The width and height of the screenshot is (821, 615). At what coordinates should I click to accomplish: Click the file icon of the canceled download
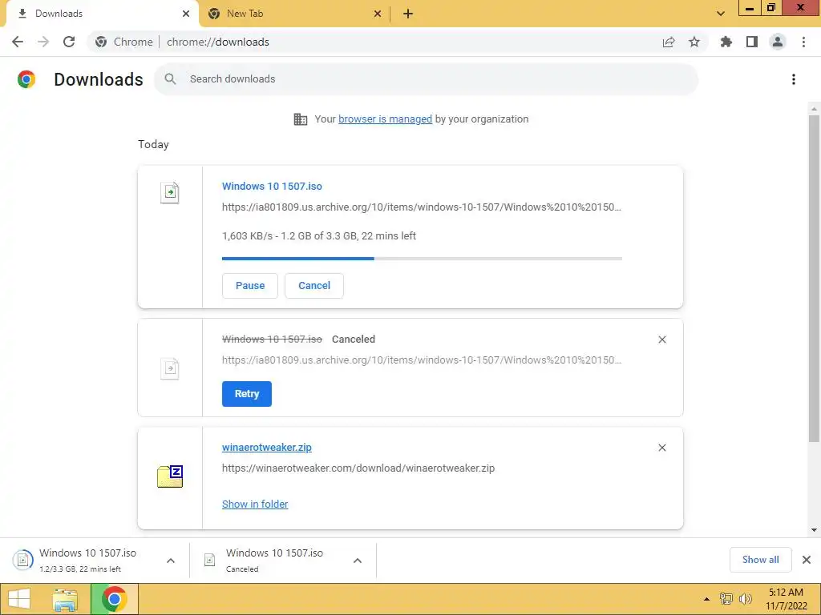click(170, 368)
